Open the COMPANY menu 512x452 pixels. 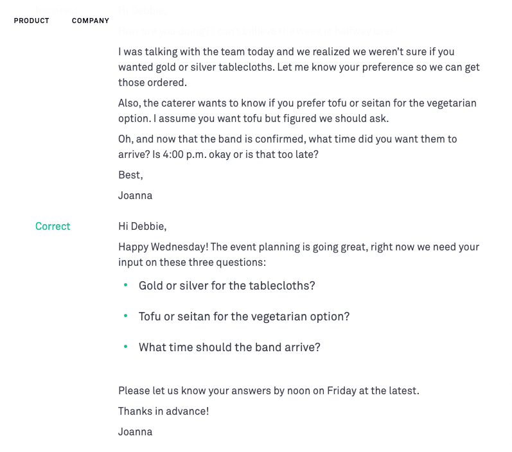coord(91,21)
